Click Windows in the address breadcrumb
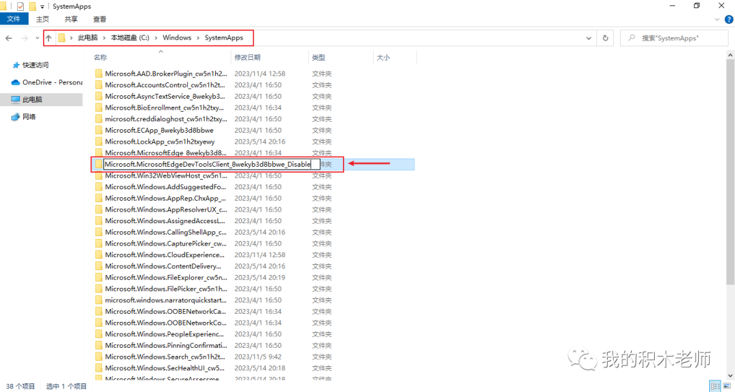735x392 pixels. pos(177,37)
